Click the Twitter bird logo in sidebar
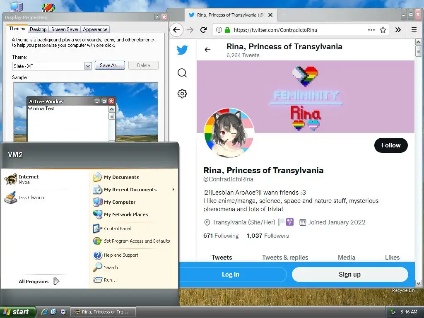 pos(182,50)
